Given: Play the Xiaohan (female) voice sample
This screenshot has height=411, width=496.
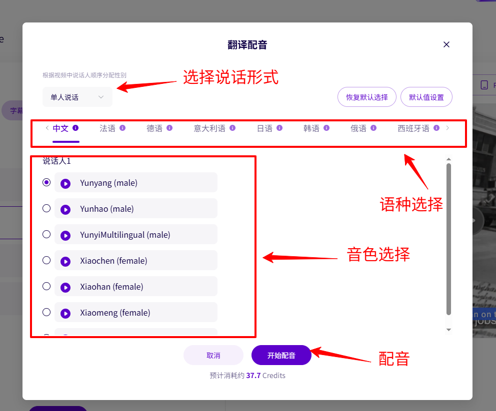Looking at the screenshot, I should (x=65, y=287).
